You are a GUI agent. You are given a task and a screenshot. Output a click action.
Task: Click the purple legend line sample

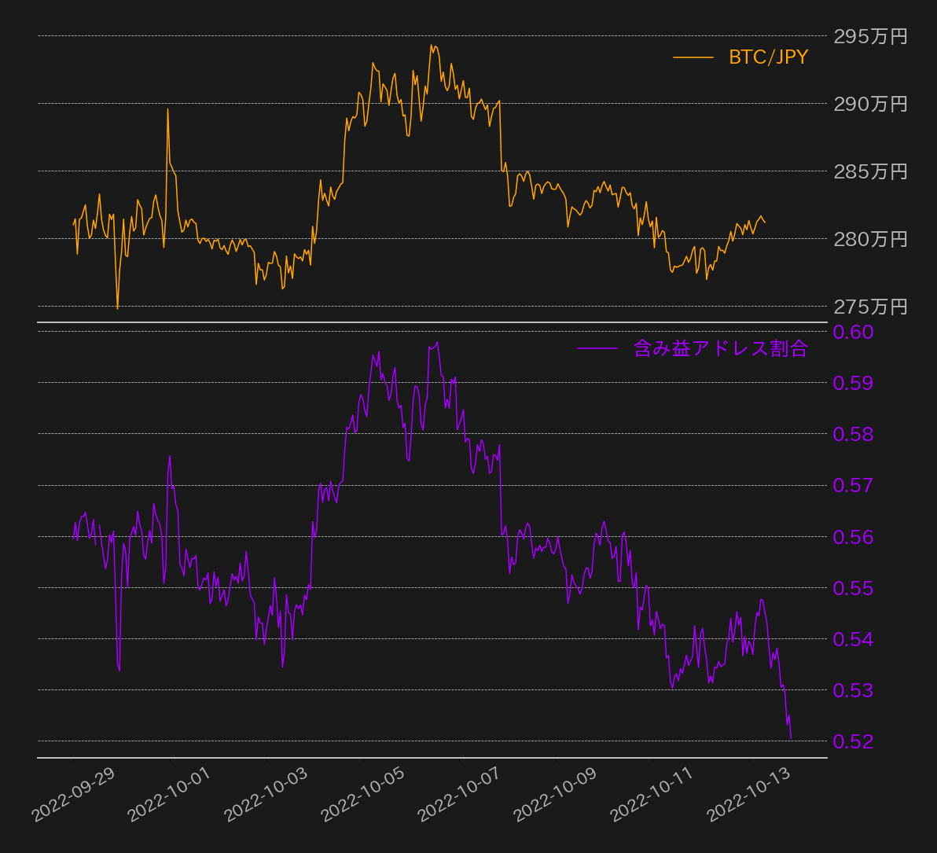(597, 348)
